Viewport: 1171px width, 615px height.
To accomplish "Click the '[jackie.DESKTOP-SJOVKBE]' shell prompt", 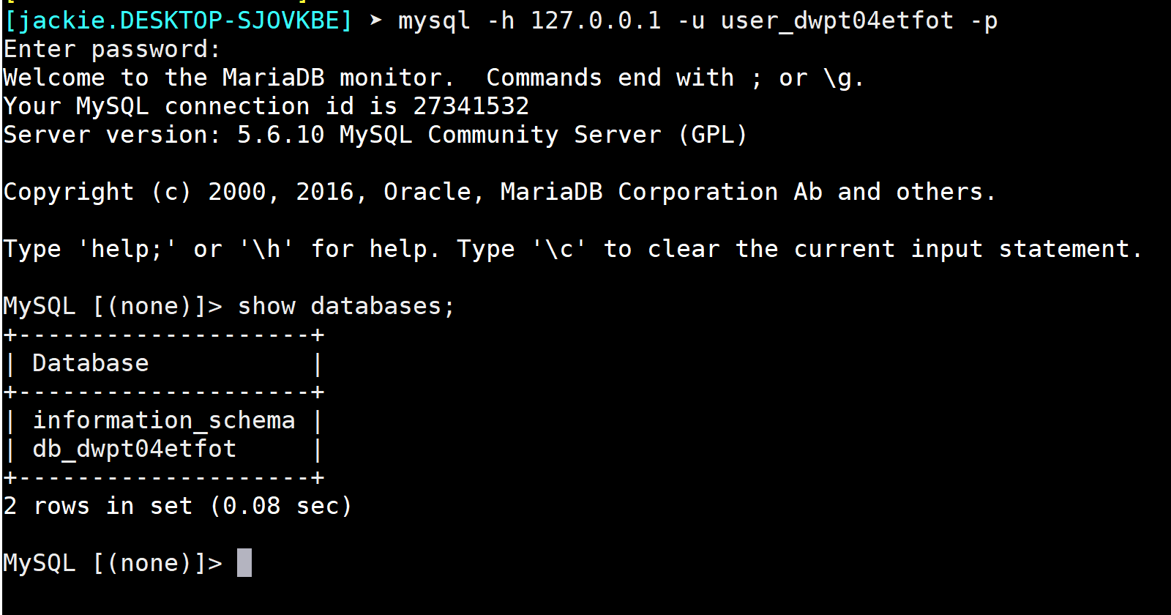I will tap(178, 20).
